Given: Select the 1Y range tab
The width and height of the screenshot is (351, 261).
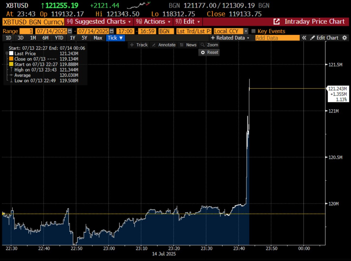Looking at the screenshot, I should coord(72,38).
